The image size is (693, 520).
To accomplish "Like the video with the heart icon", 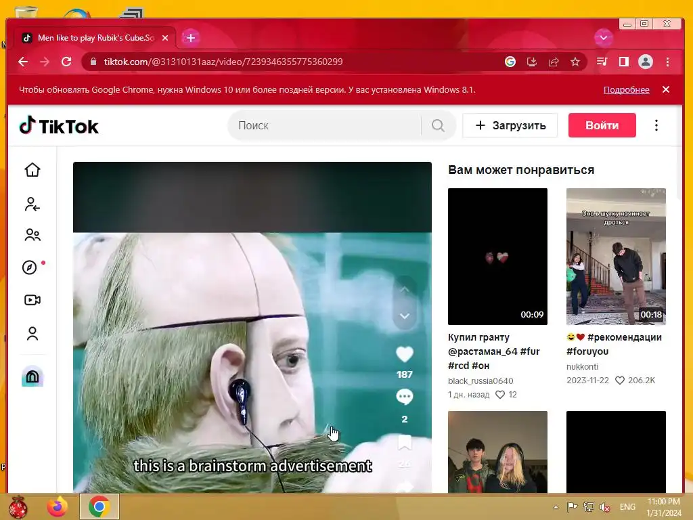I will click(x=405, y=354).
